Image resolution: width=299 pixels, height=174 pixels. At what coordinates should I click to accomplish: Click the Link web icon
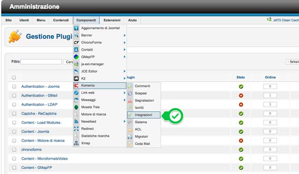(x=76, y=93)
